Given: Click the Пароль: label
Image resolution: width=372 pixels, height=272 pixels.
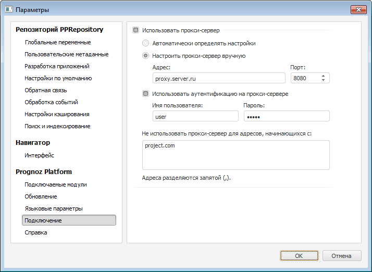Looking at the screenshot, I should pos(254,105).
